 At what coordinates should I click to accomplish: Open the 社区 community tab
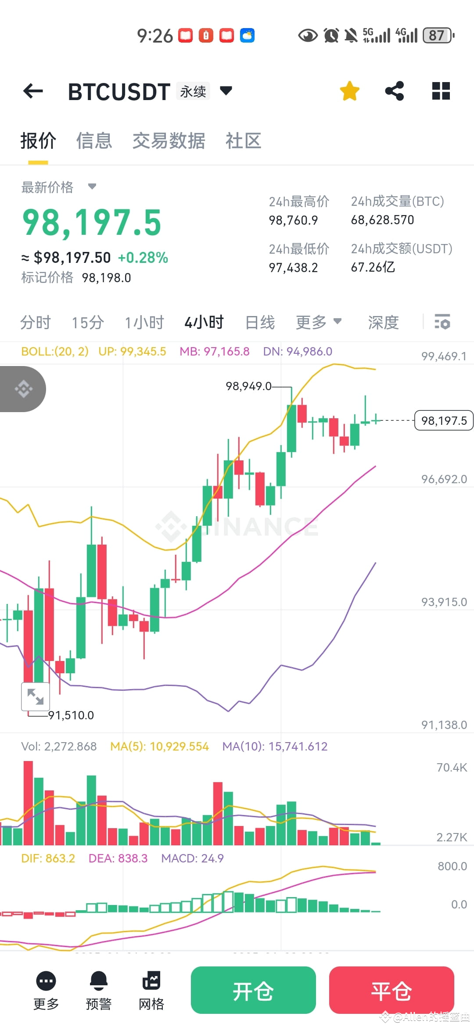pyautogui.click(x=244, y=141)
